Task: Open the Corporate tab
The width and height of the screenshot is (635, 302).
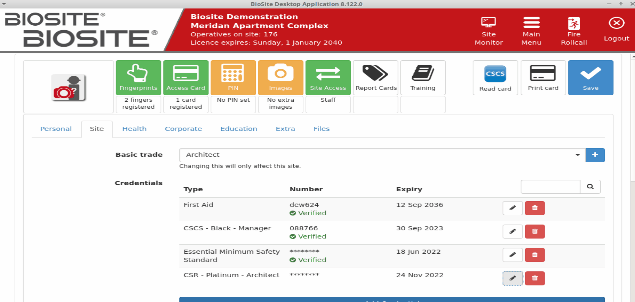Action: coord(183,129)
